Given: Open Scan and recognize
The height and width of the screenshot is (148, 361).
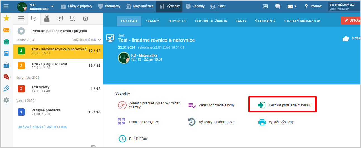Looking at the screenshot, I should coord(138,122).
